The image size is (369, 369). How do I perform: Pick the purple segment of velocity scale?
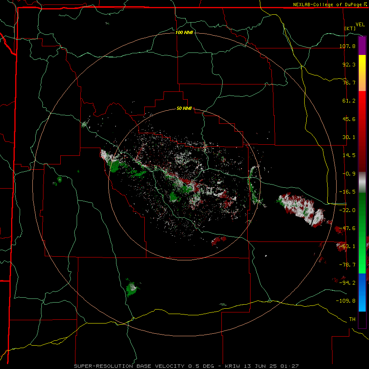pos(362,46)
